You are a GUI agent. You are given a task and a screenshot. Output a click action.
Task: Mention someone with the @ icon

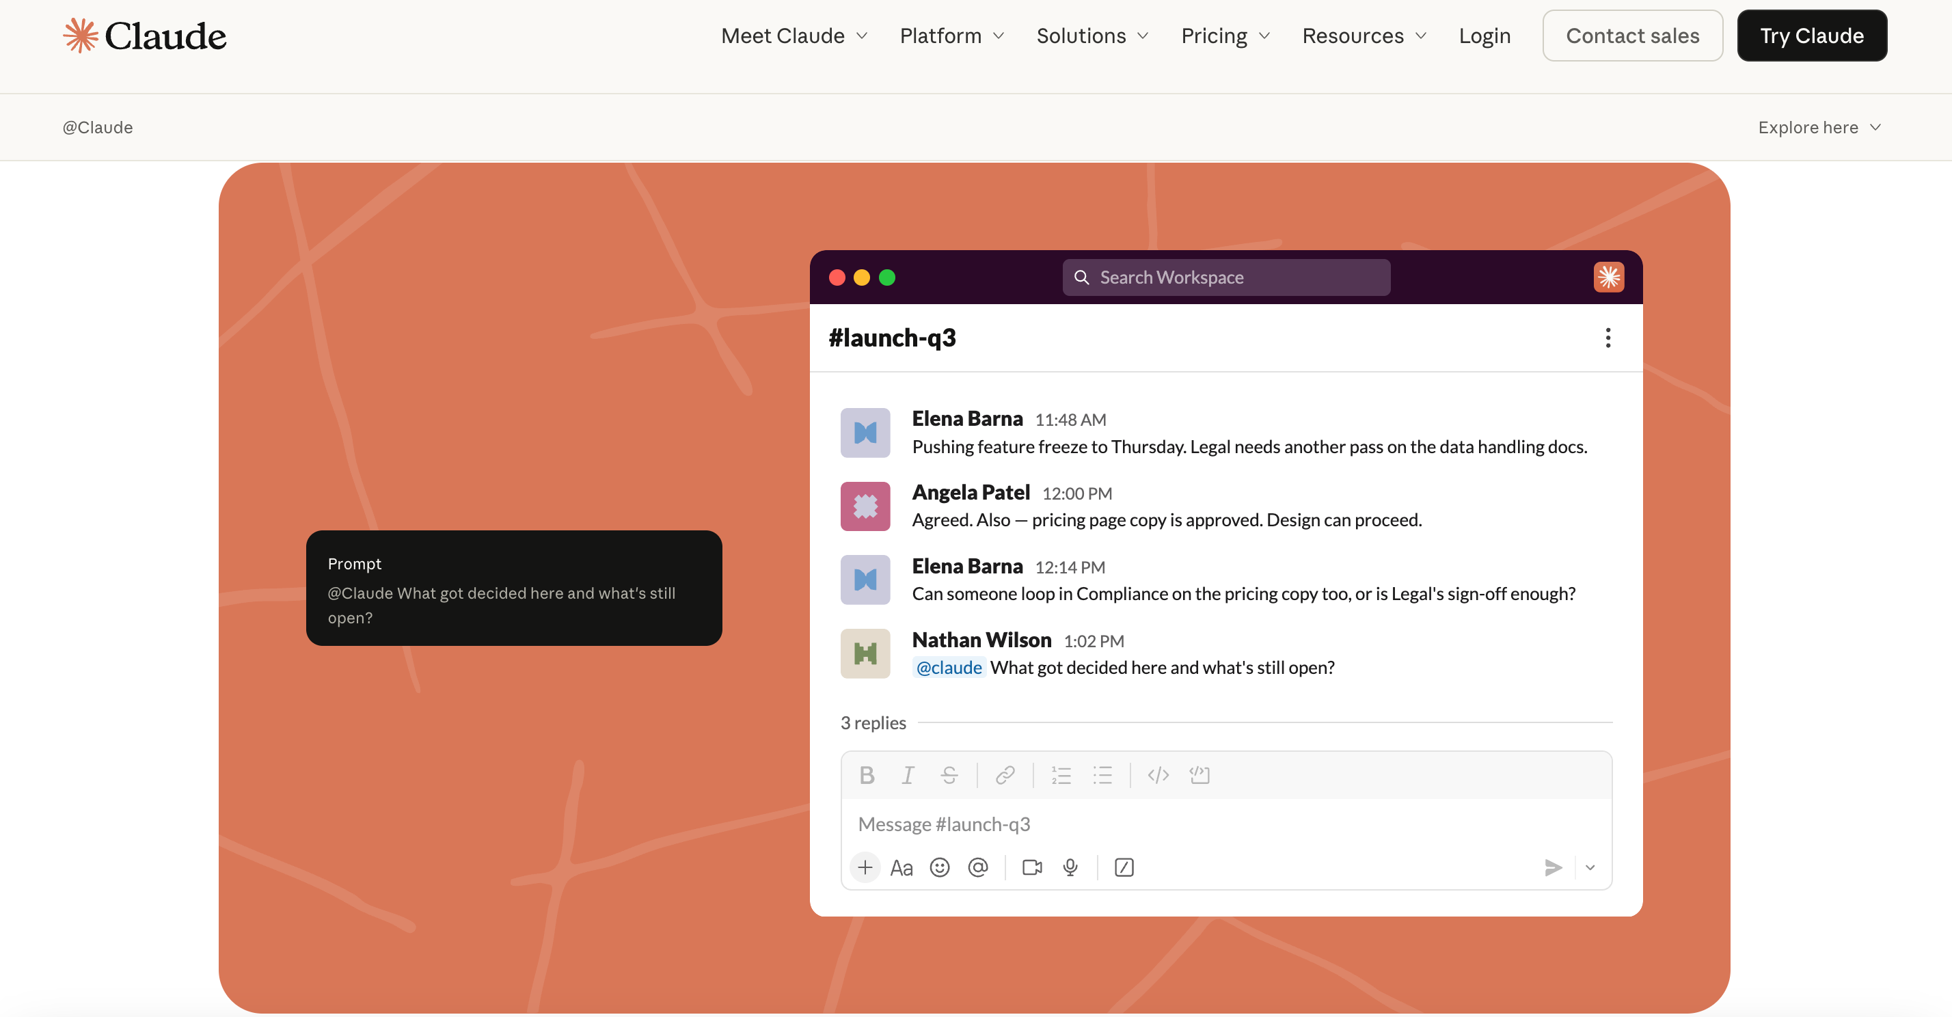[978, 867]
